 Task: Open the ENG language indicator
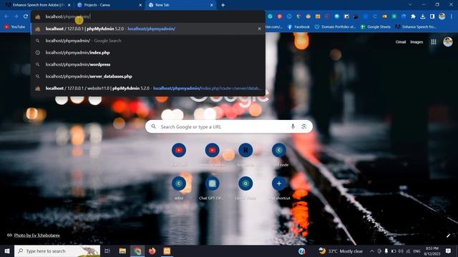pyautogui.click(x=416, y=251)
